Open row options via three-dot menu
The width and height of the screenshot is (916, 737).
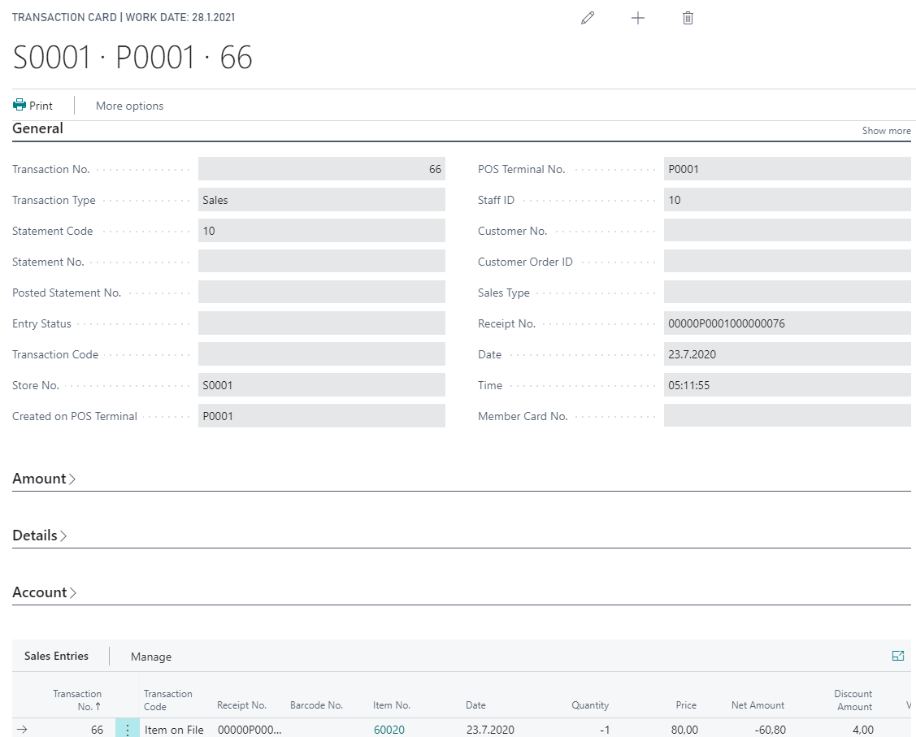[x=128, y=730]
